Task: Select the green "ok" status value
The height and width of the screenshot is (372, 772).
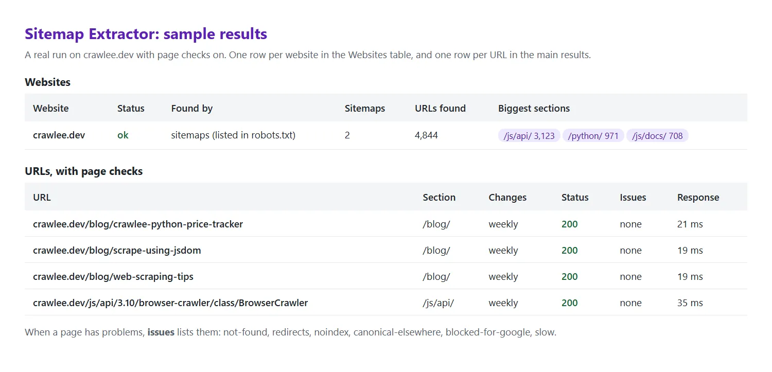Action: (x=123, y=135)
